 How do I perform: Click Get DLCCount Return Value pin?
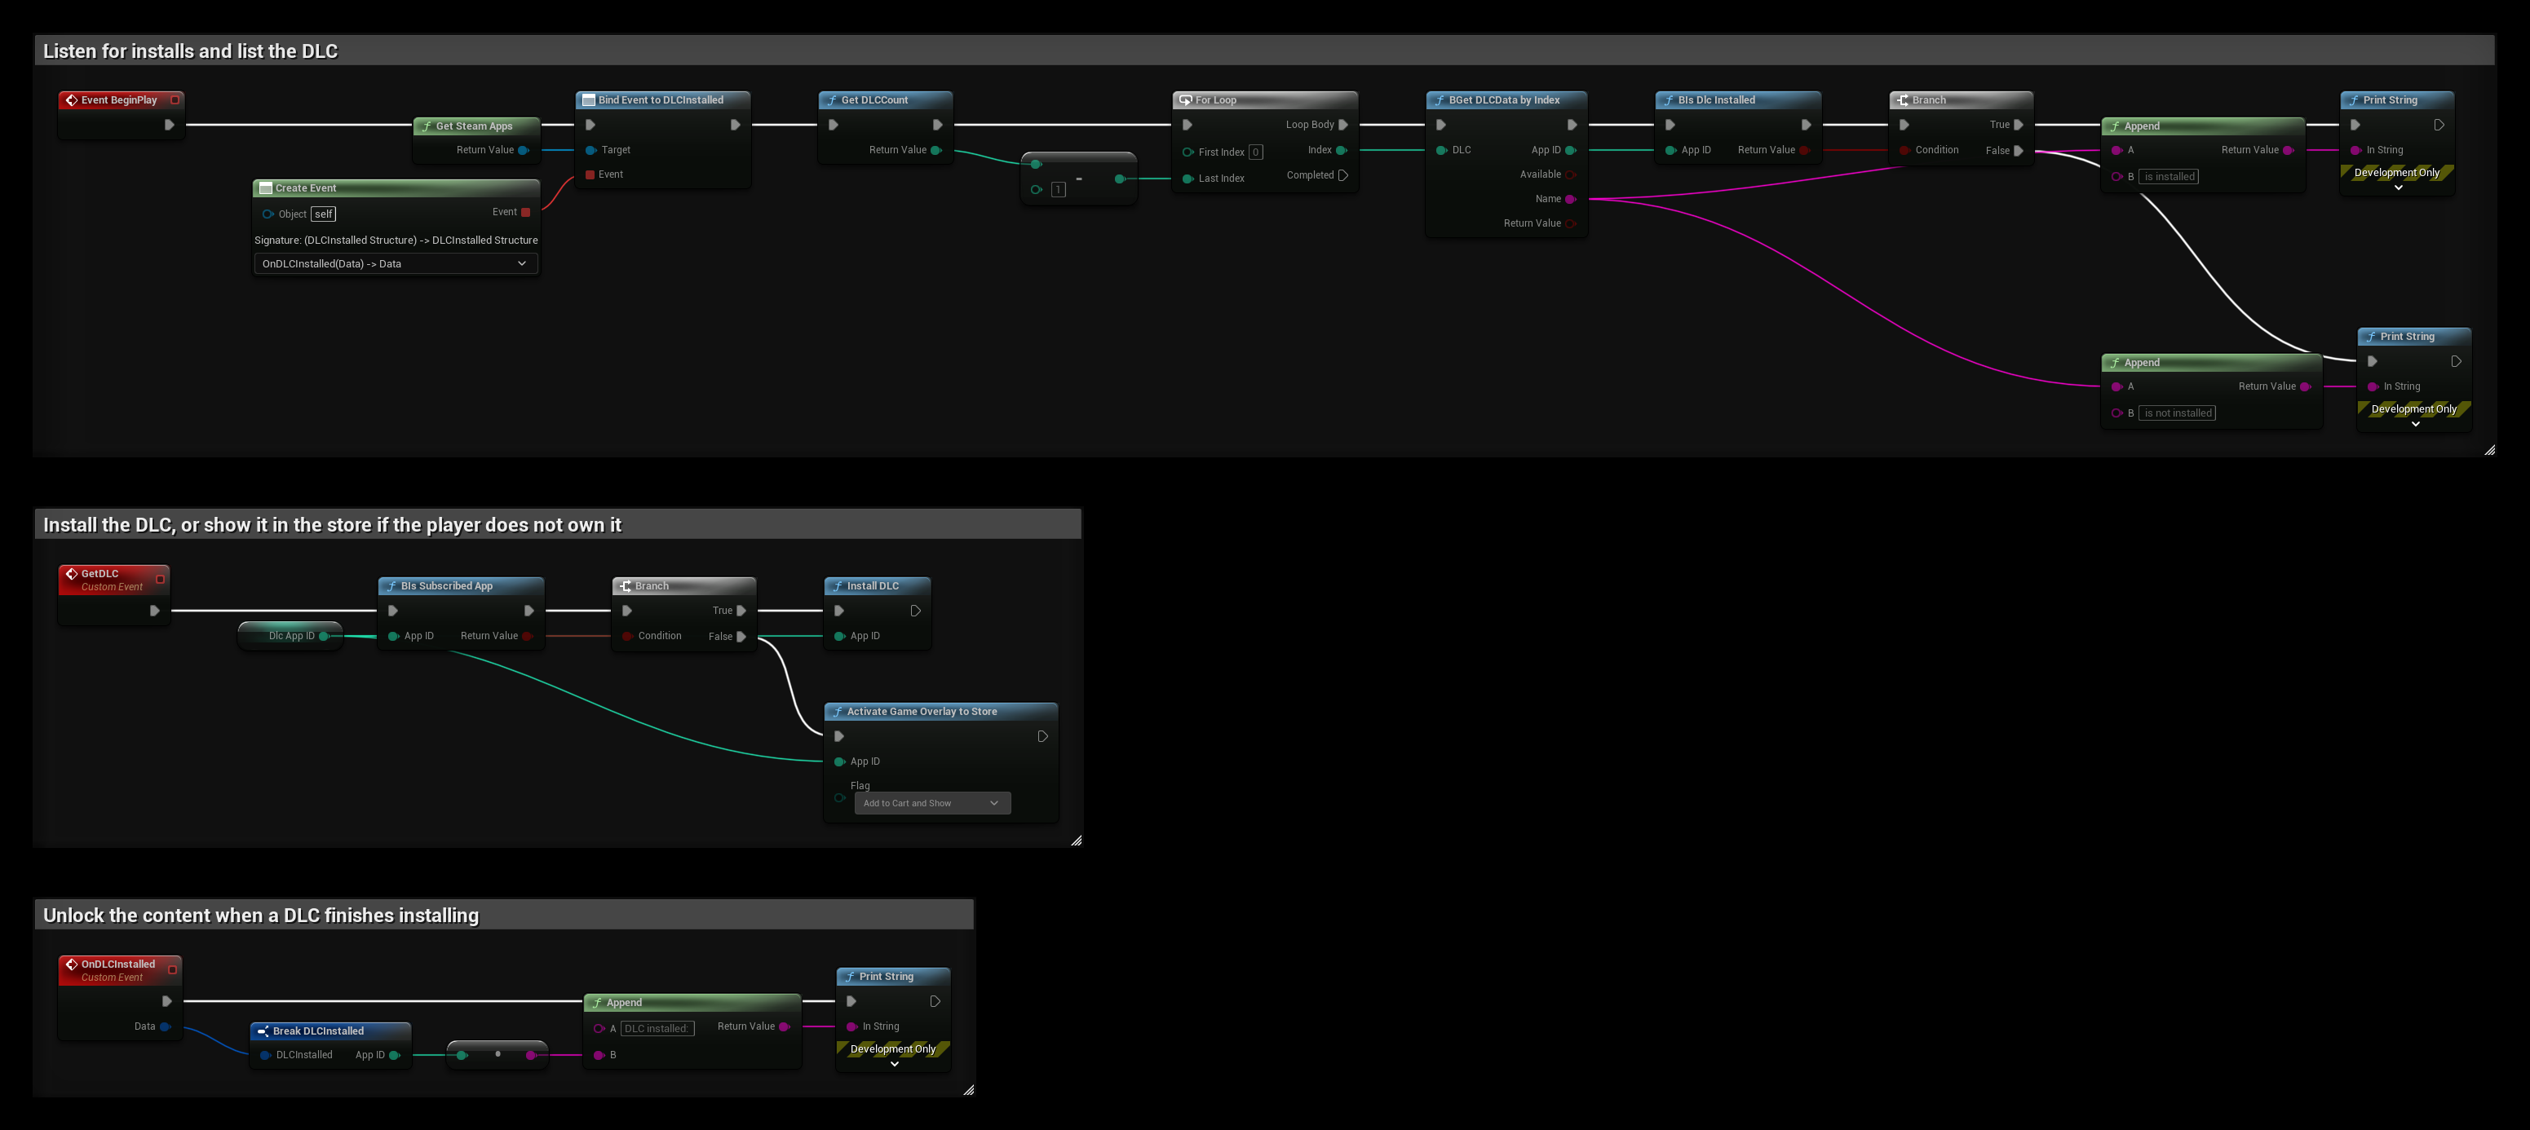point(936,150)
